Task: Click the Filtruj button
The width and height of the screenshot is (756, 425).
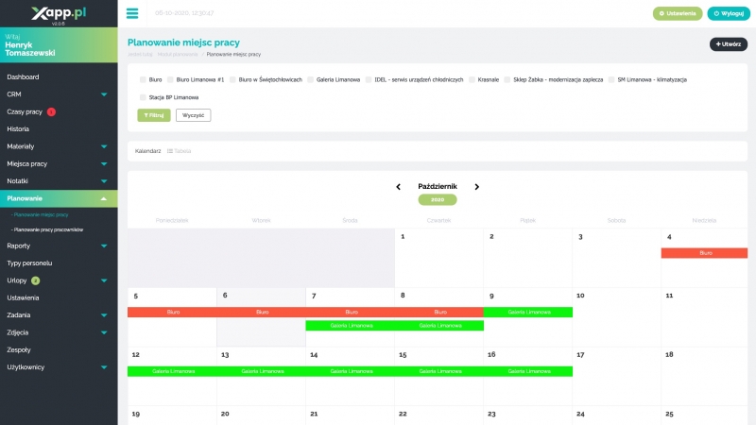Action: [154, 115]
